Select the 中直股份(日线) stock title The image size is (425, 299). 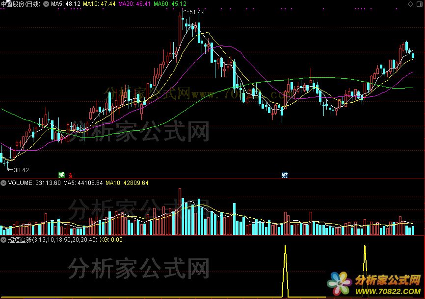[x=21, y=4]
